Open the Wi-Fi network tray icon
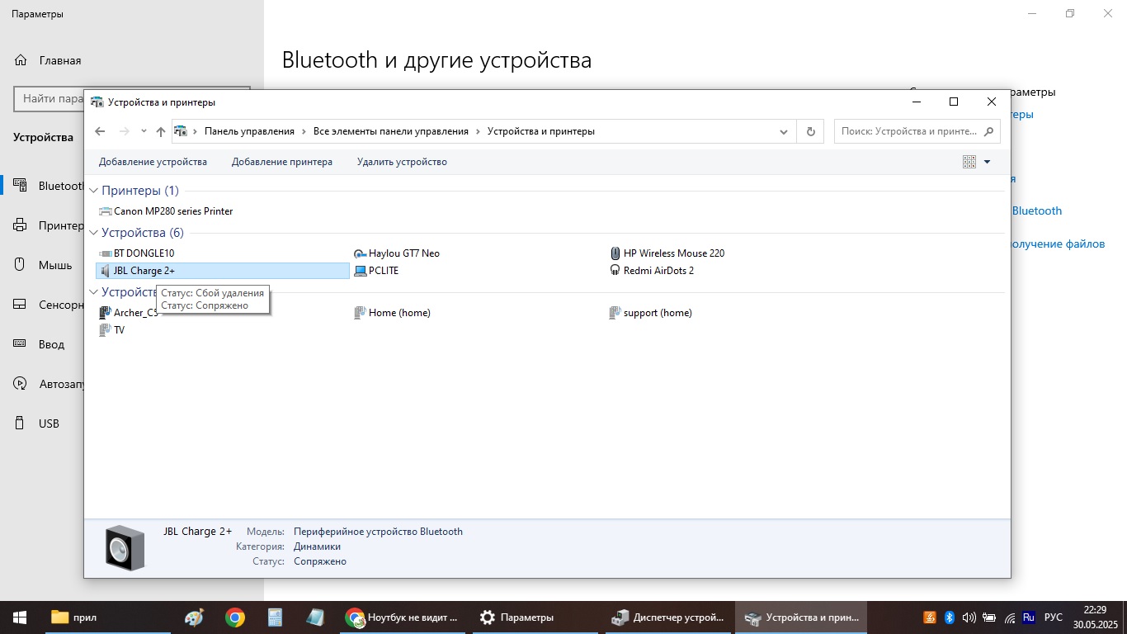The image size is (1127, 634). pos(1009,617)
